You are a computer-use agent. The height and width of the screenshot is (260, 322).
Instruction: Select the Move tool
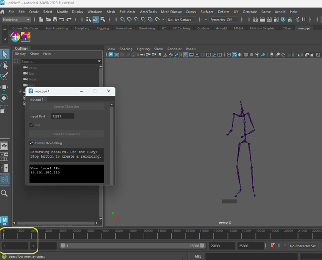(x=4, y=87)
